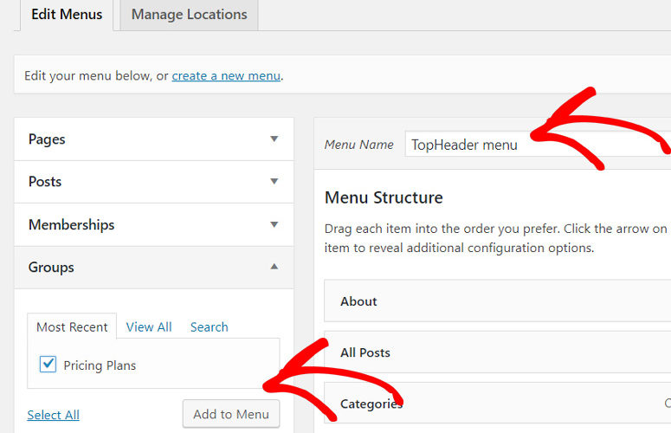671x433 pixels.
Task: Click the Groups section heading title
Action: (x=51, y=268)
